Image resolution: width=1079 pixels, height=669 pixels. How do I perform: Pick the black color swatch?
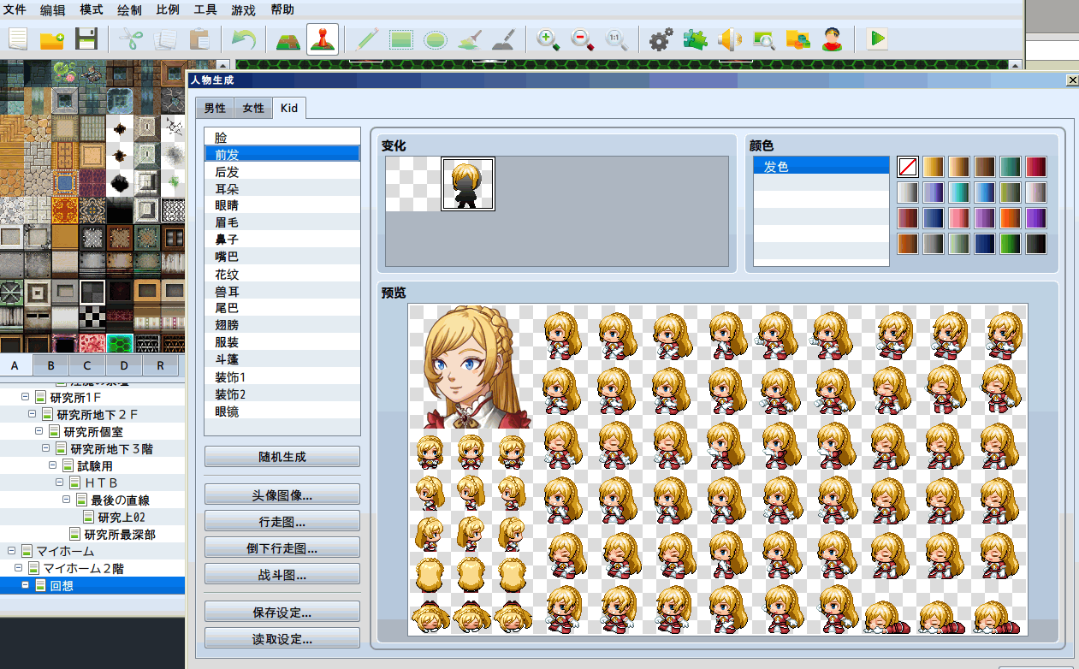click(x=1036, y=244)
